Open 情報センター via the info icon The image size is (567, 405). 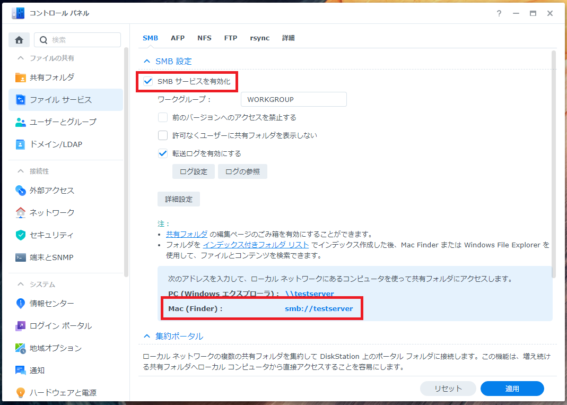pos(21,303)
